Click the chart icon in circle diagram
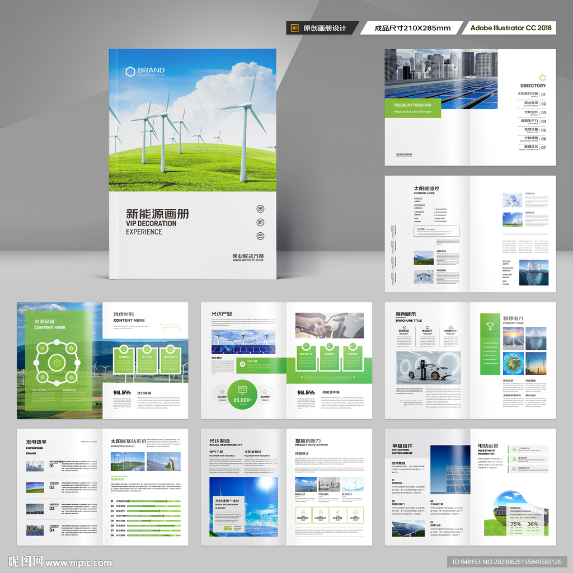This screenshot has height=573, width=573. 43,348
